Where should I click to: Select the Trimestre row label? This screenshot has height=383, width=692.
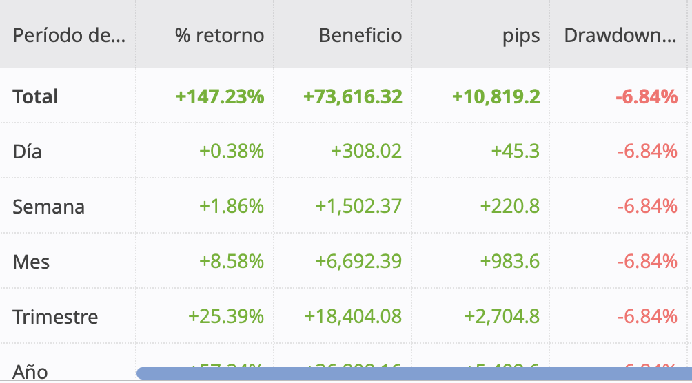(55, 317)
